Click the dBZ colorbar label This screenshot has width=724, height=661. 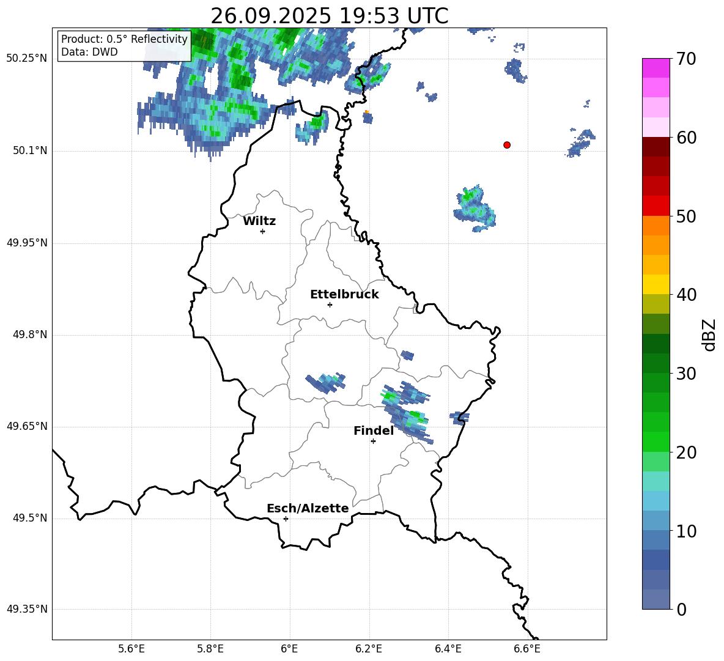click(x=709, y=334)
